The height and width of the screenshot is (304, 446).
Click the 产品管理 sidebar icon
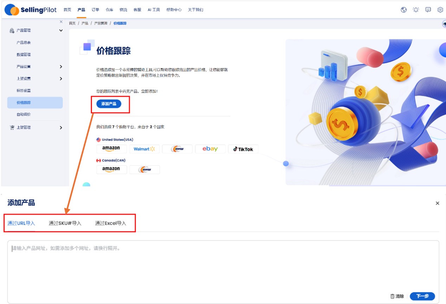[x=12, y=31]
